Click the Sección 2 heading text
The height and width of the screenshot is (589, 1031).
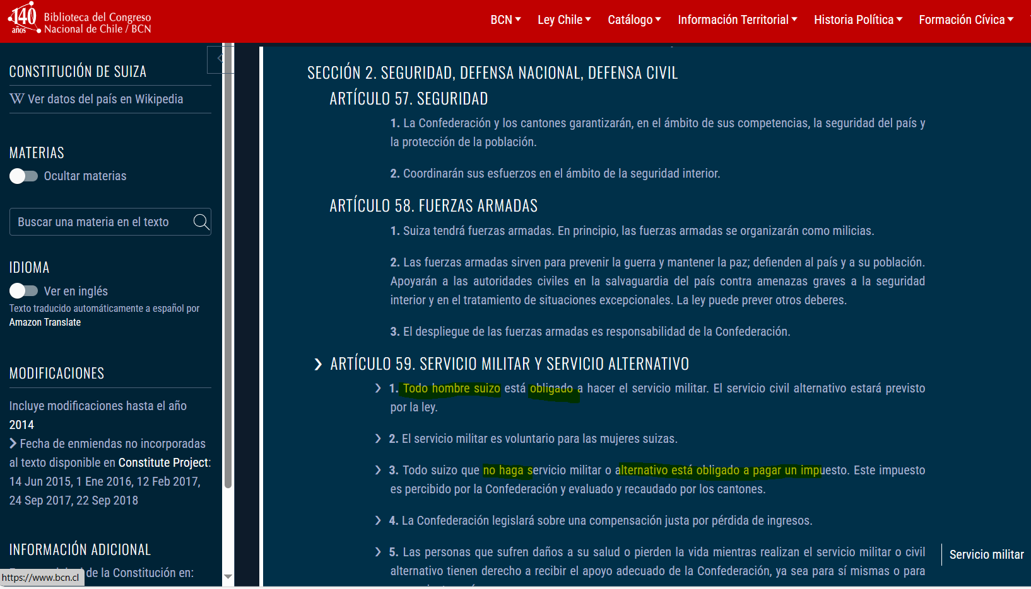pos(493,73)
